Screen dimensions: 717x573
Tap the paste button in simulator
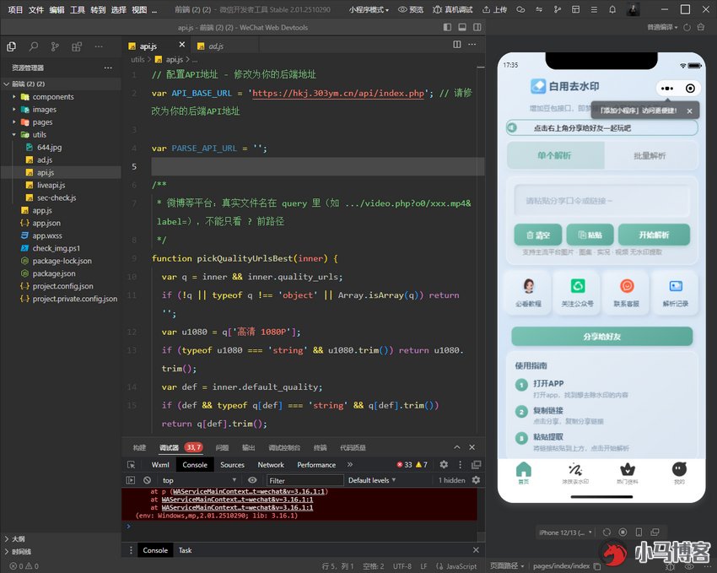(x=590, y=235)
